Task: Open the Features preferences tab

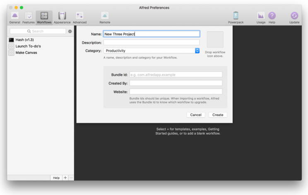Action: tap(29, 18)
